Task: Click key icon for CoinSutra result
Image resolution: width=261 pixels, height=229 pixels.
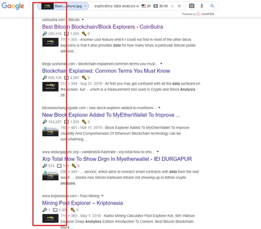Action: coord(84,34)
